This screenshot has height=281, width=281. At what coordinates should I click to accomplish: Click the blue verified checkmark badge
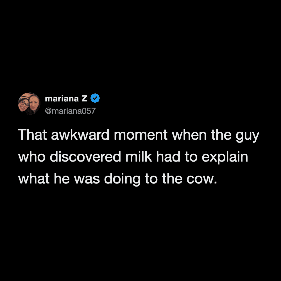[95, 98]
